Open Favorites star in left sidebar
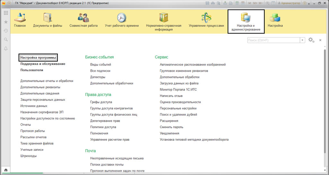Viewport: 329px width, 175px height. (6, 22)
